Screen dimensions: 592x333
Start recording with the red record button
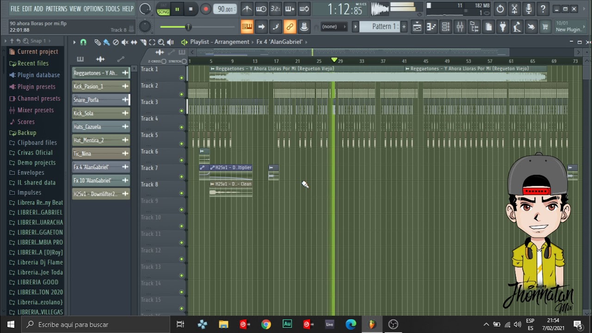206,9
